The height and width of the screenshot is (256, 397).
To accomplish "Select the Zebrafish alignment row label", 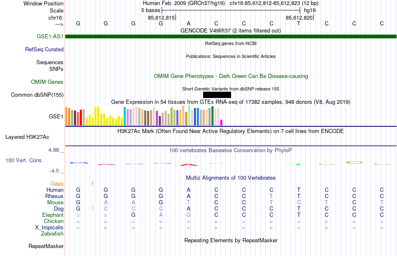I will point(52,234).
